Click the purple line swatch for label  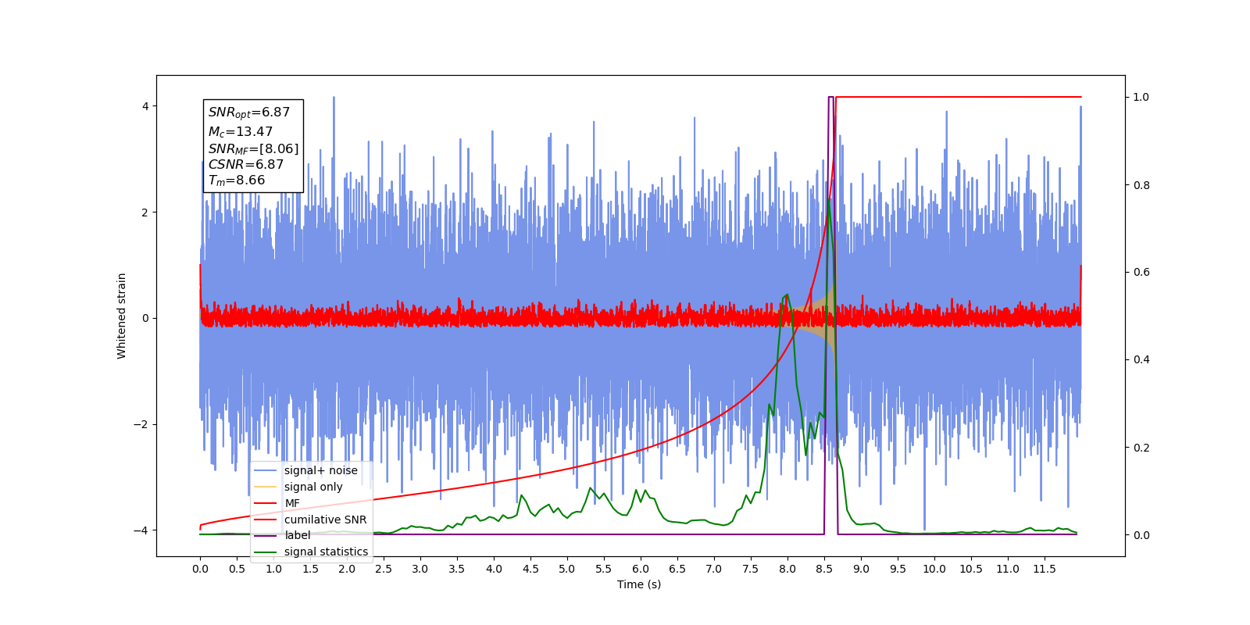(x=266, y=535)
